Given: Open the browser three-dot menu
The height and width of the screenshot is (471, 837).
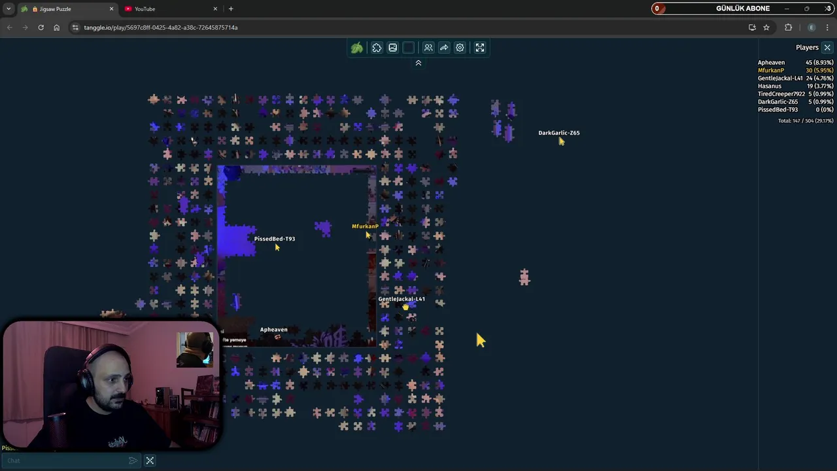Looking at the screenshot, I should [828, 27].
